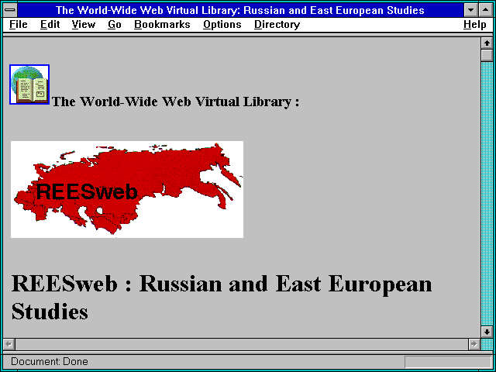Open the Options menu

click(222, 25)
